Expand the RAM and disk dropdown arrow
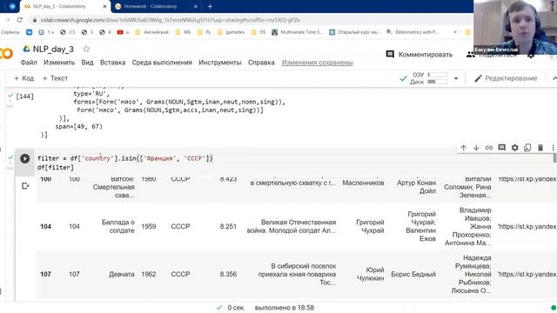This screenshot has height=313, width=557. (456, 78)
